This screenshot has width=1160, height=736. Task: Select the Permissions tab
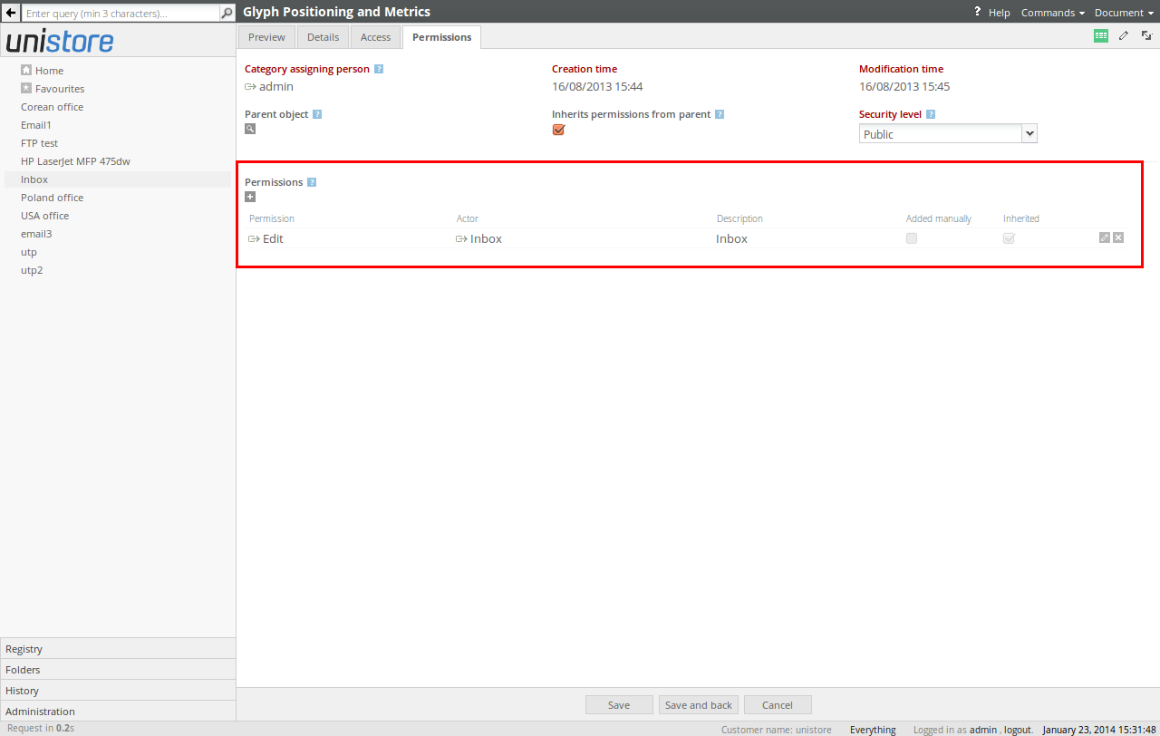441,37
